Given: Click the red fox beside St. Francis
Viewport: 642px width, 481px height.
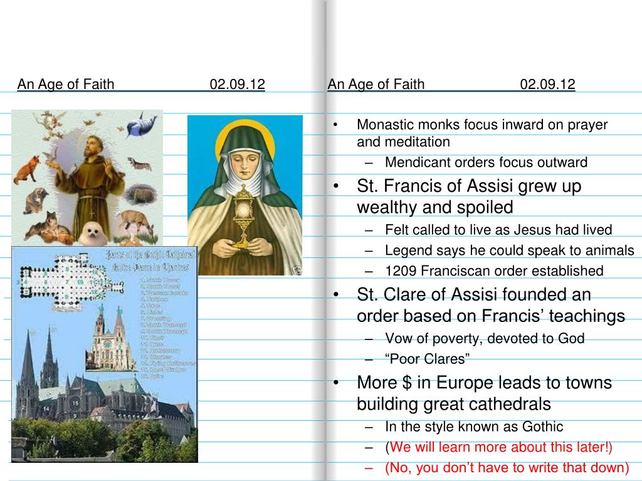Looking at the screenshot, I should pyautogui.click(x=29, y=169).
